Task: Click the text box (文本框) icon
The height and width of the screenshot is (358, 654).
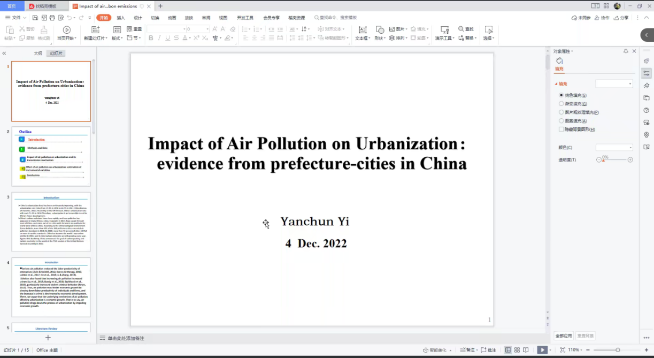Action: tap(362, 30)
